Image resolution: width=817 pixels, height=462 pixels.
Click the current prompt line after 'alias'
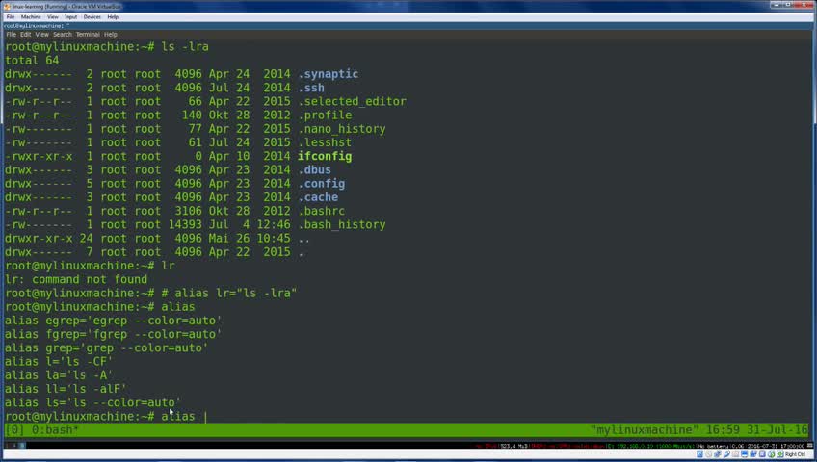pyautogui.click(x=205, y=416)
